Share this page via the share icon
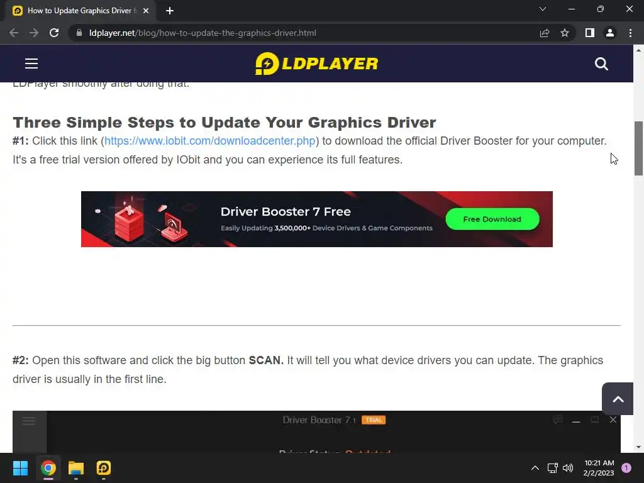Image resolution: width=644 pixels, height=483 pixels. 545,33
